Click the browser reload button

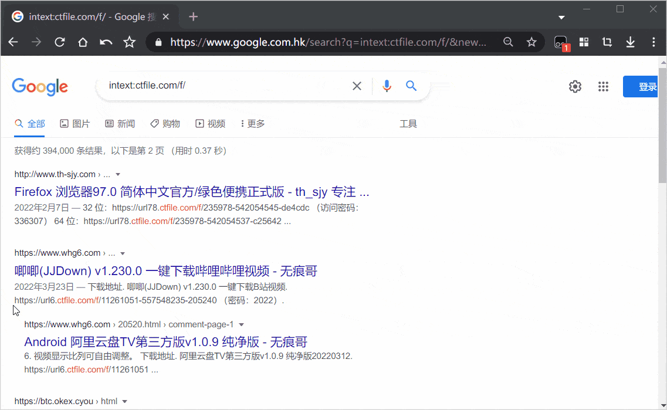59,42
